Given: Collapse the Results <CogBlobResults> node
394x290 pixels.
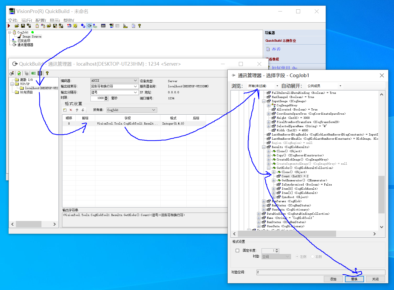Looking at the screenshot, I should click(x=264, y=147).
